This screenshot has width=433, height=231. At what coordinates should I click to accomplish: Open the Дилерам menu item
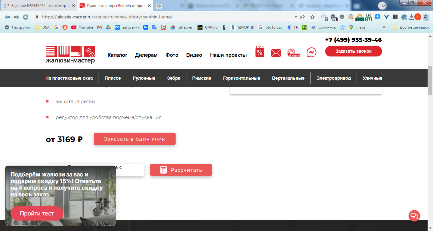point(146,55)
